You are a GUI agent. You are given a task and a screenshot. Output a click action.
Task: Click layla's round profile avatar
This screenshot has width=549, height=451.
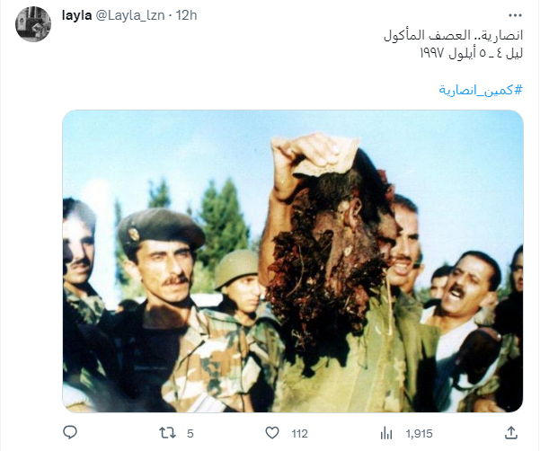(33, 24)
